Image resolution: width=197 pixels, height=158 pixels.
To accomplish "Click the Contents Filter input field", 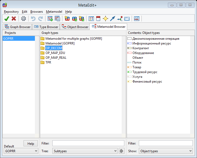I will [x=166, y=143].
